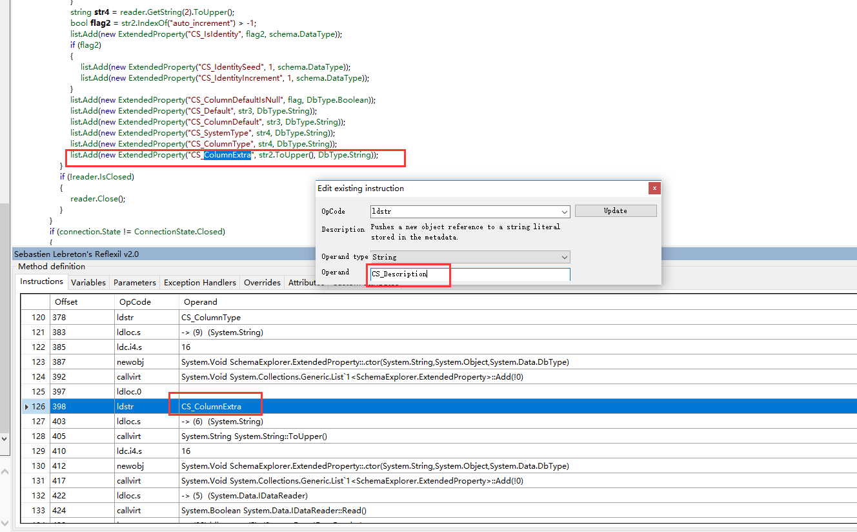Click the Operand field containing CS_Description
The height and width of the screenshot is (532, 857).
tap(470, 274)
